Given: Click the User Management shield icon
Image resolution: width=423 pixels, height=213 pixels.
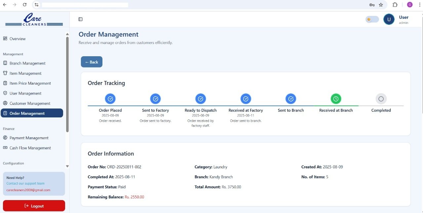Looking at the screenshot, I should [x=5, y=93].
